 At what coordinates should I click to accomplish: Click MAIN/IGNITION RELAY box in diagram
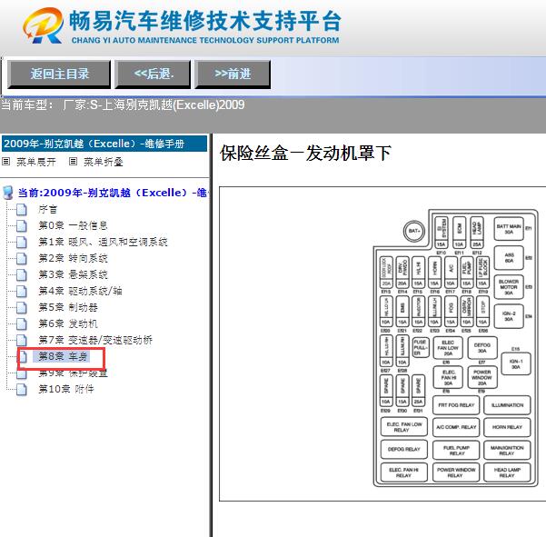pyautogui.click(x=507, y=451)
